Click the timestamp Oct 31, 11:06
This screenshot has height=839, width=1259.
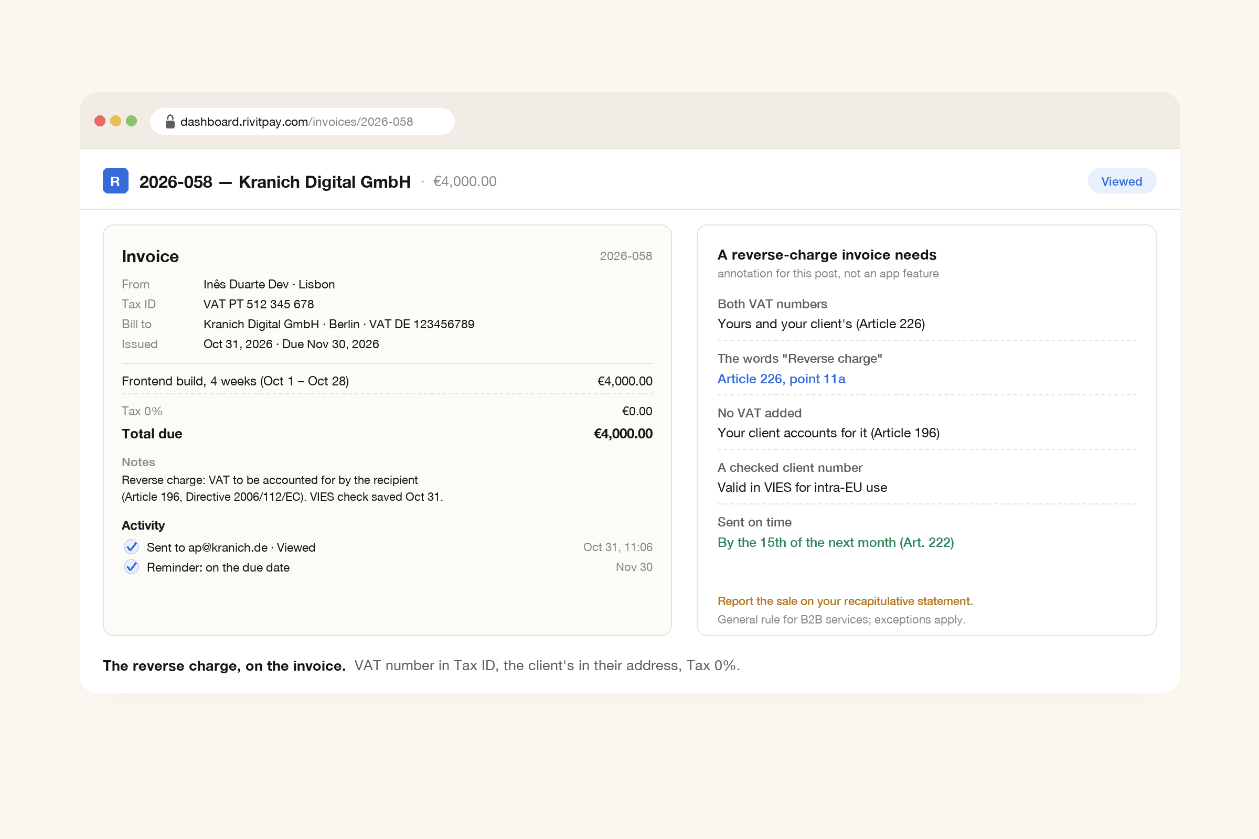click(618, 547)
